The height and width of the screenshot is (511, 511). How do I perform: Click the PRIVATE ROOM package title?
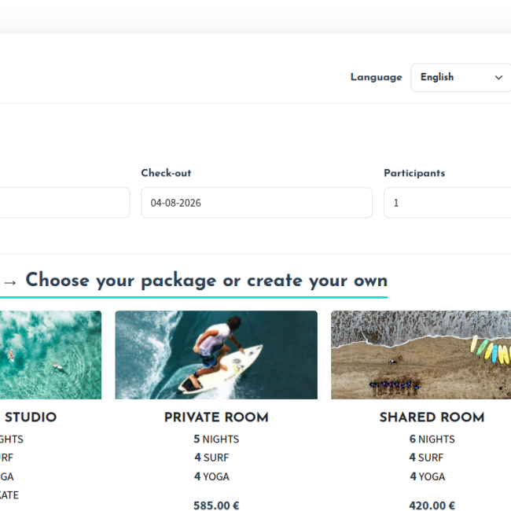pyautogui.click(x=216, y=417)
